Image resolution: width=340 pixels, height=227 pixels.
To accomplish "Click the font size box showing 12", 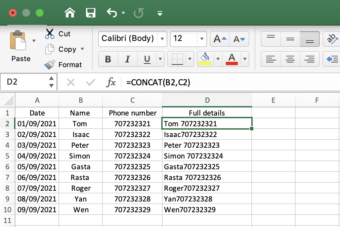I will (x=184, y=39).
